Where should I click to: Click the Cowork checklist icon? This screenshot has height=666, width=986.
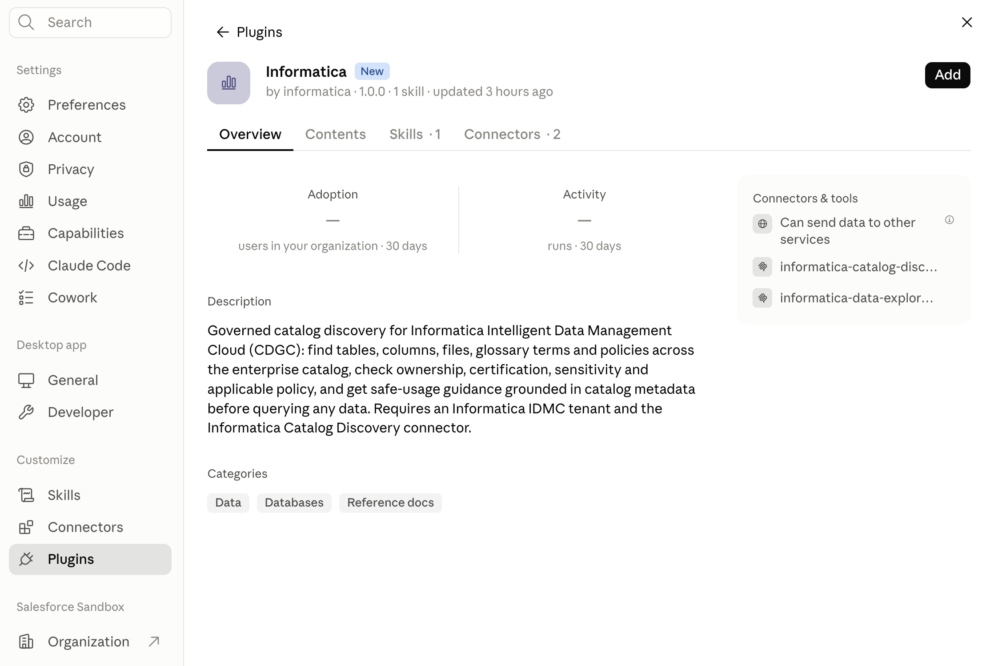[x=26, y=297]
